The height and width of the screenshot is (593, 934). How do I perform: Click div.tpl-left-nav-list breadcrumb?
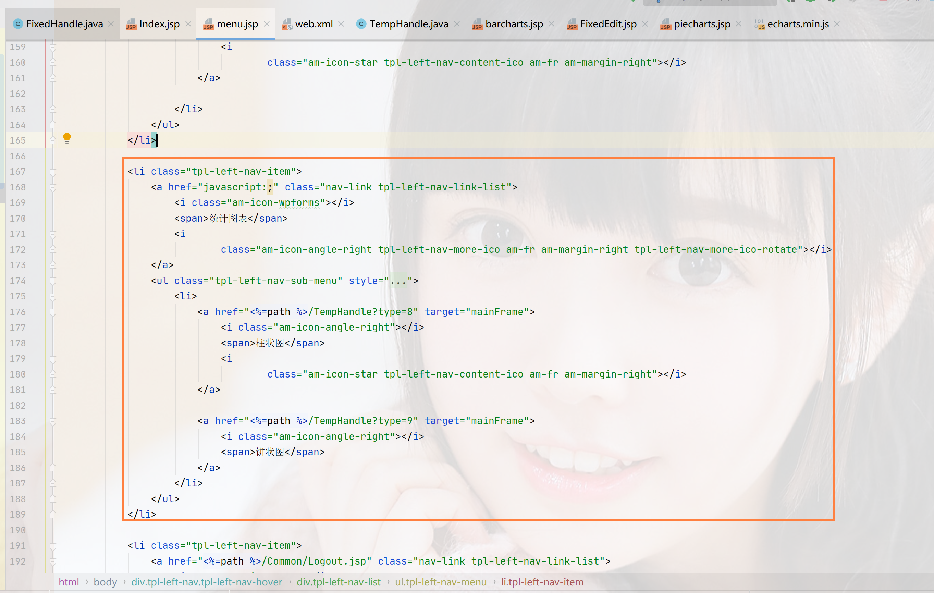(x=338, y=582)
